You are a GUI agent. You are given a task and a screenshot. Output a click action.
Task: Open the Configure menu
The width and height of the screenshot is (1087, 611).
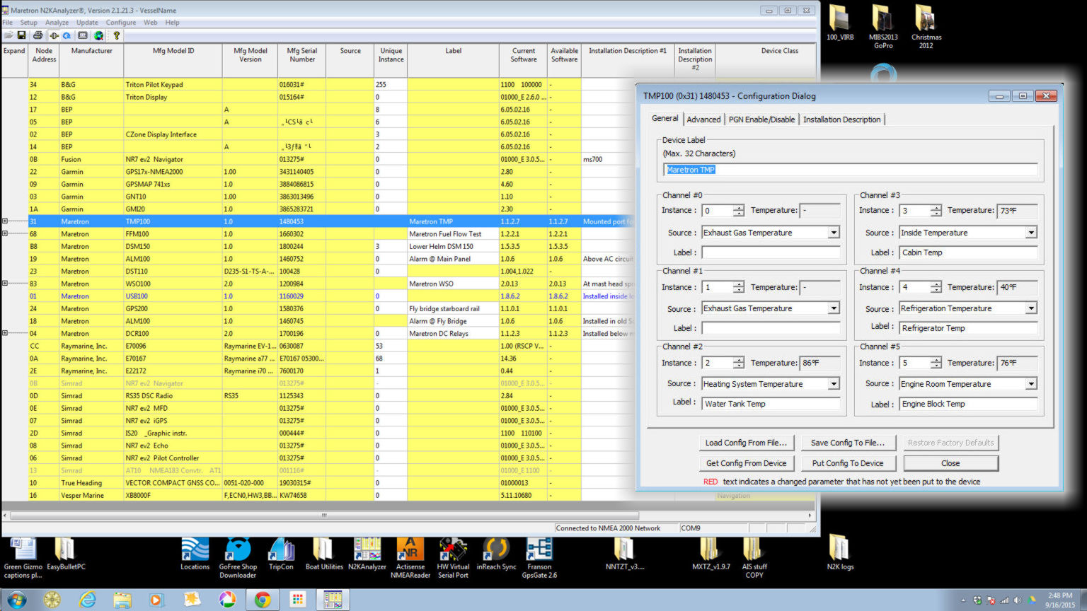click(x=121, y=23)
